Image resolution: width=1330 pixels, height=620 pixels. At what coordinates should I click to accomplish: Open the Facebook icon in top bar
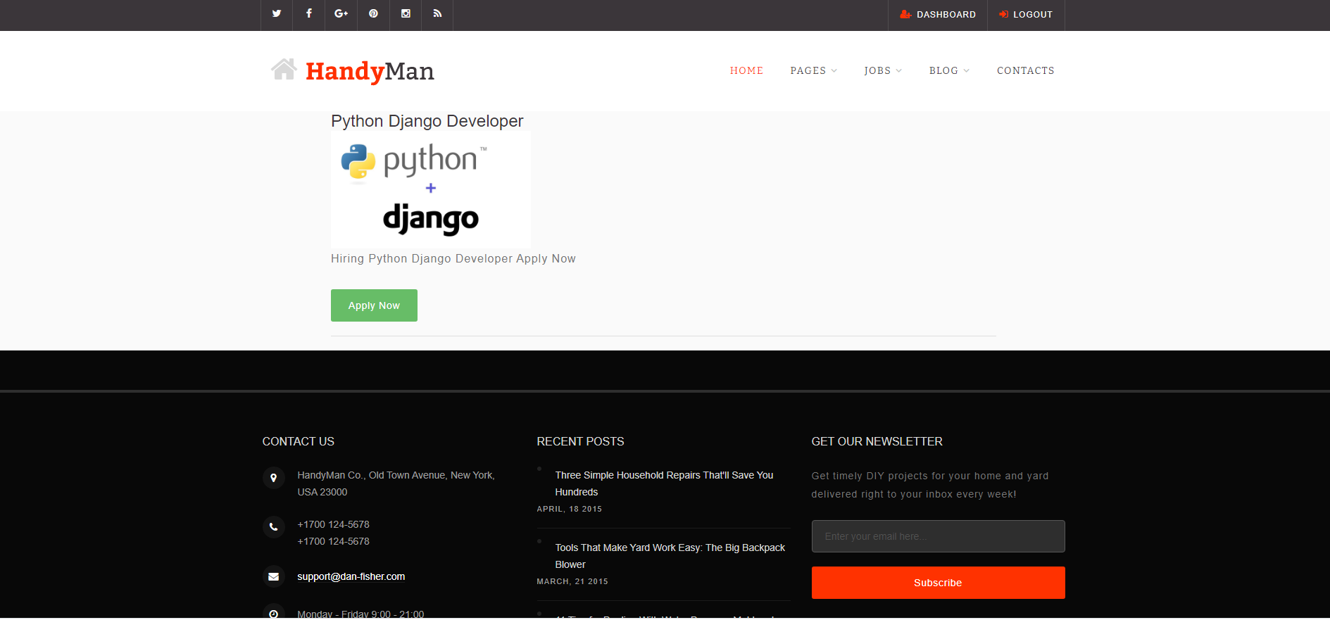coord(309,13)
